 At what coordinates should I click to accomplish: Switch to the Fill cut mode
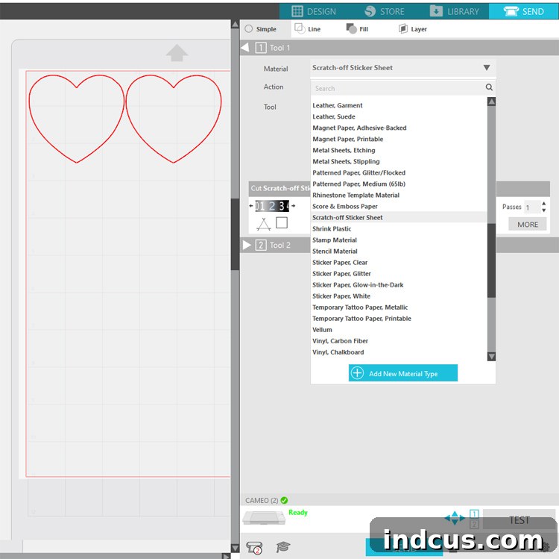[x=357, y=28]
